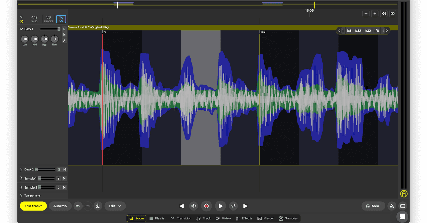Open the Edit dropdown menu
The height and width of the screenshot is (223, 427).
115,206
